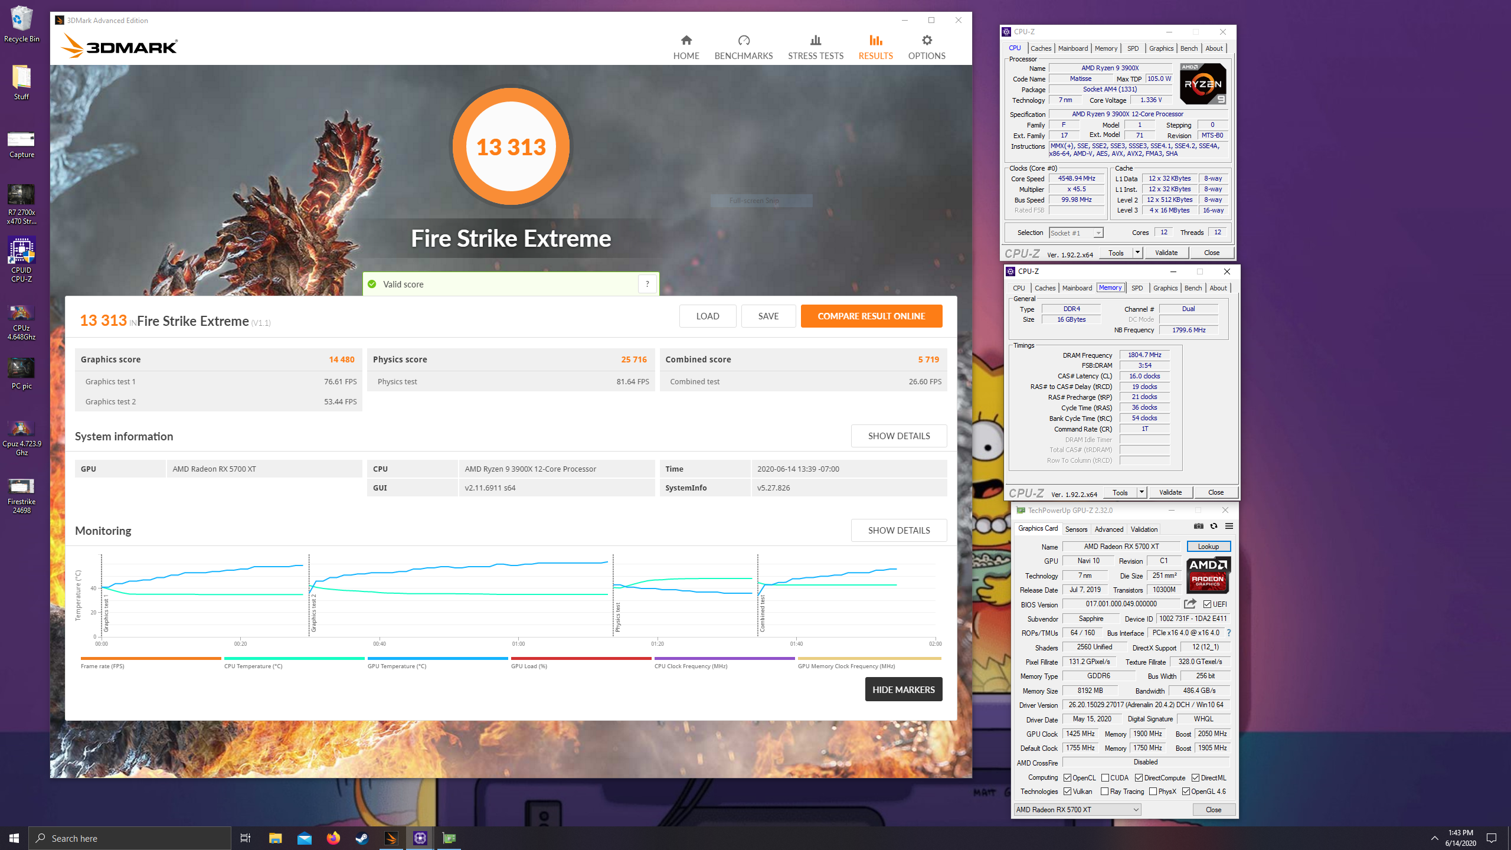Click Validate in the CPU-Z Memory window

pyautogui.click(x=1170, y=492)
